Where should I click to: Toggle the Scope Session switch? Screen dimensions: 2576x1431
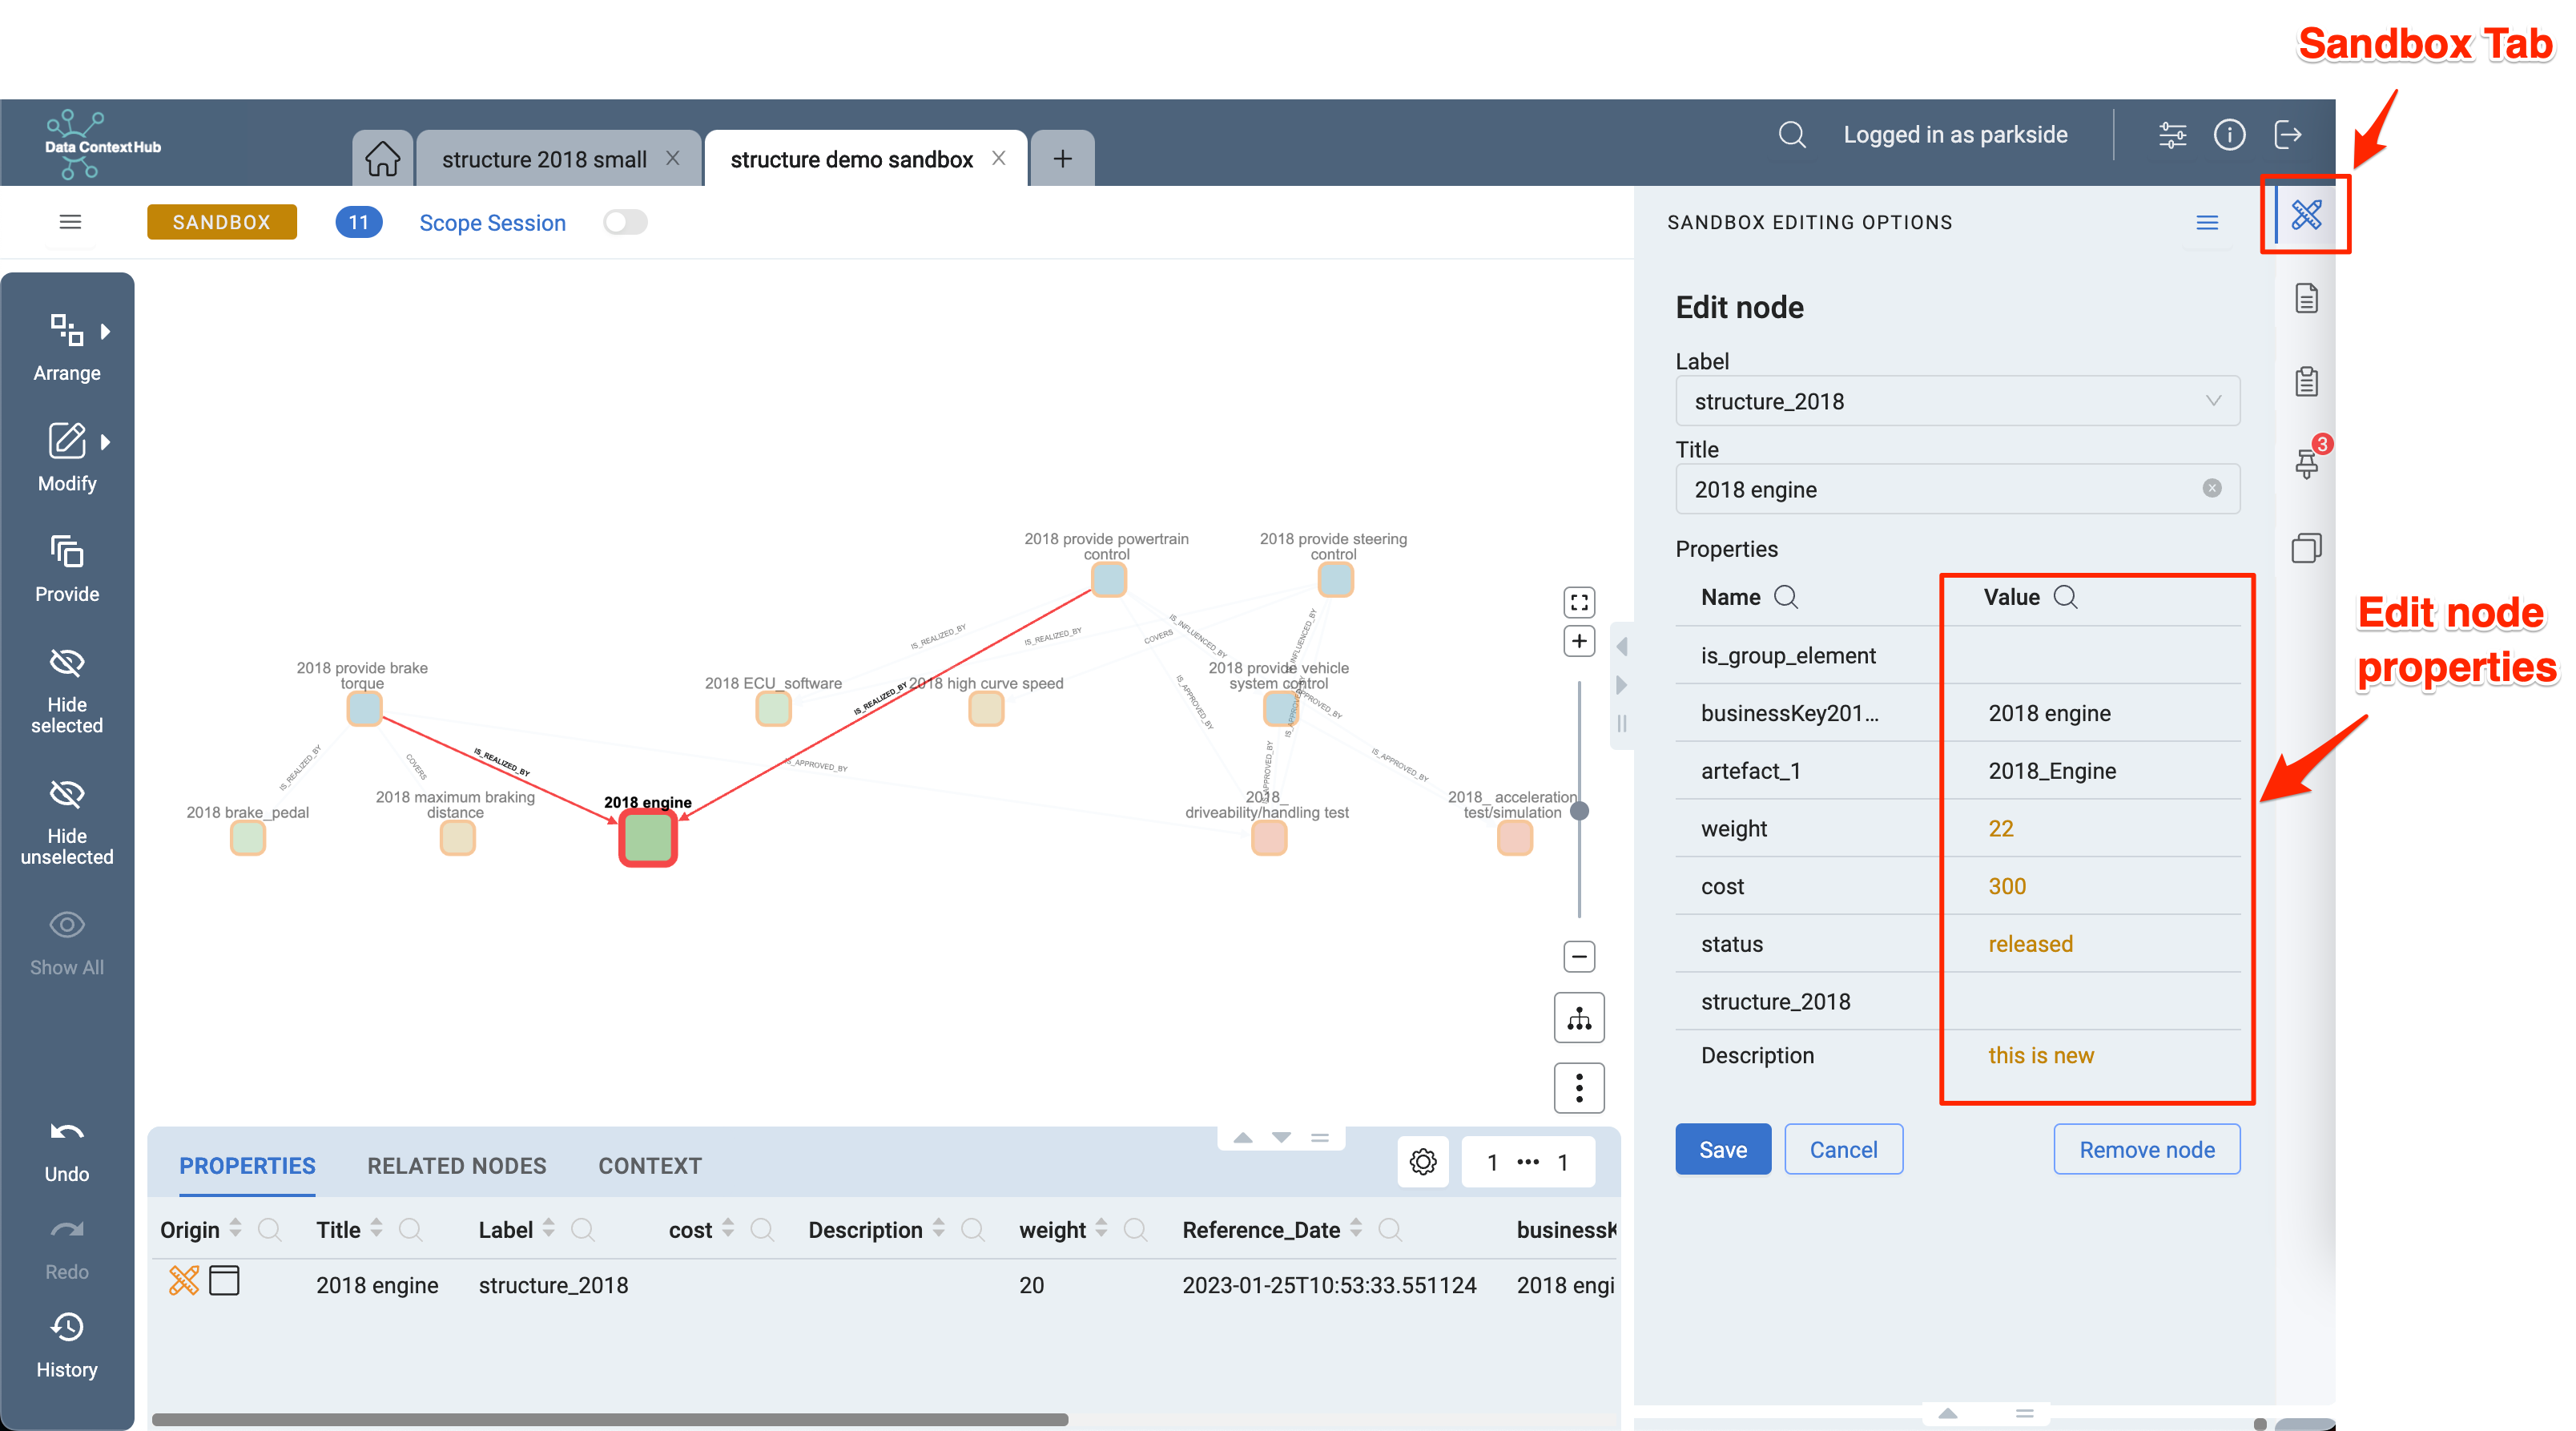(625, 222)
